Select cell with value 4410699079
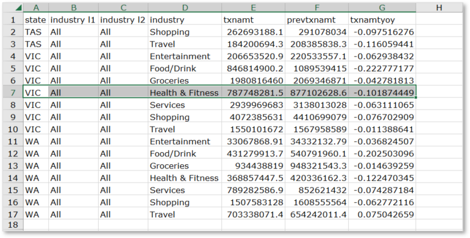This screenshot has width=470, height=238. [x=316, y=117]
